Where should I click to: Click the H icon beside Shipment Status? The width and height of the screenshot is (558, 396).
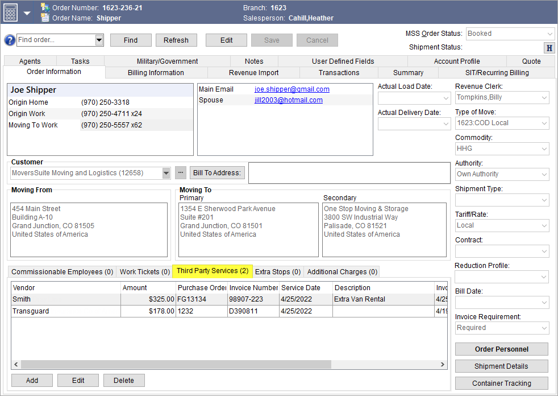548,48
